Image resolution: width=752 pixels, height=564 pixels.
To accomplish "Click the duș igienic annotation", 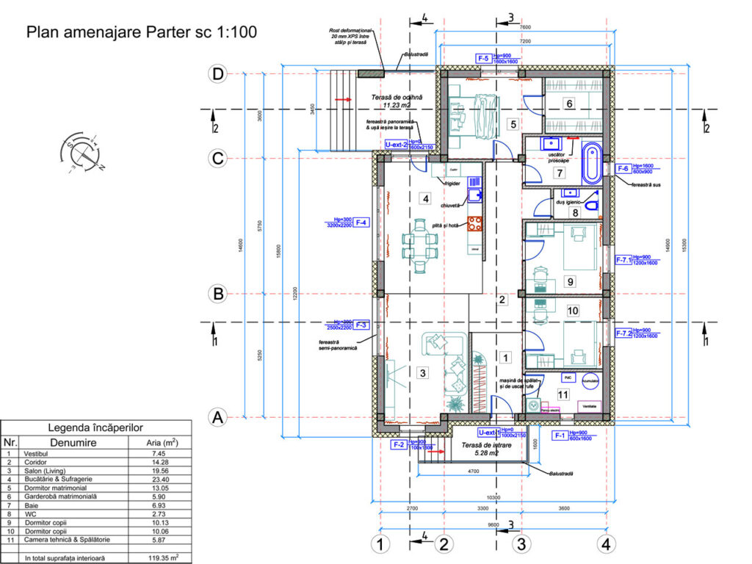I will tap(568, 203).
